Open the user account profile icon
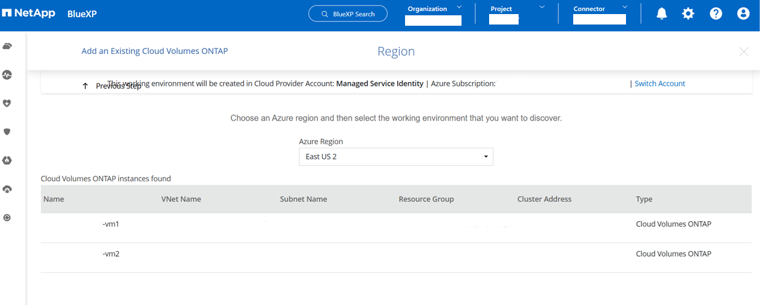This screenshot has height=305, width=761. coord(743,13)
